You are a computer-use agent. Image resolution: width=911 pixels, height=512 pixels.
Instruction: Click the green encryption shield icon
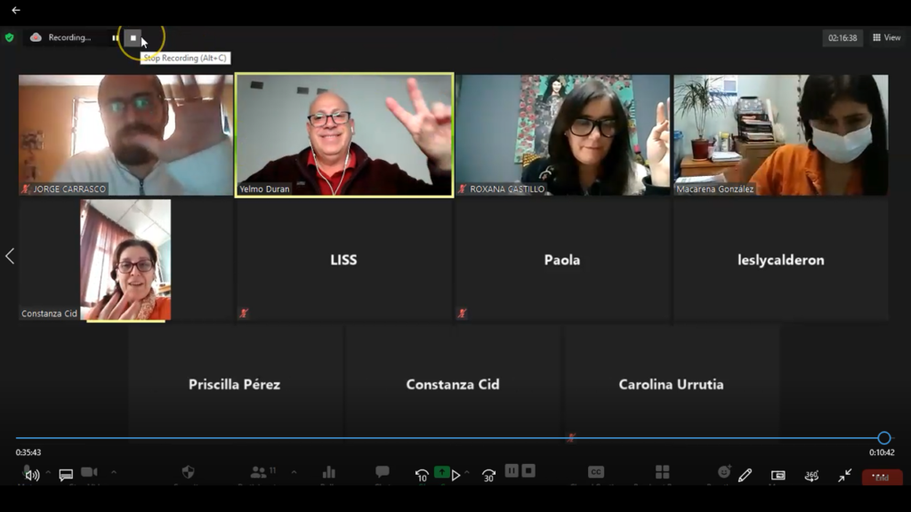coord(10,37)
